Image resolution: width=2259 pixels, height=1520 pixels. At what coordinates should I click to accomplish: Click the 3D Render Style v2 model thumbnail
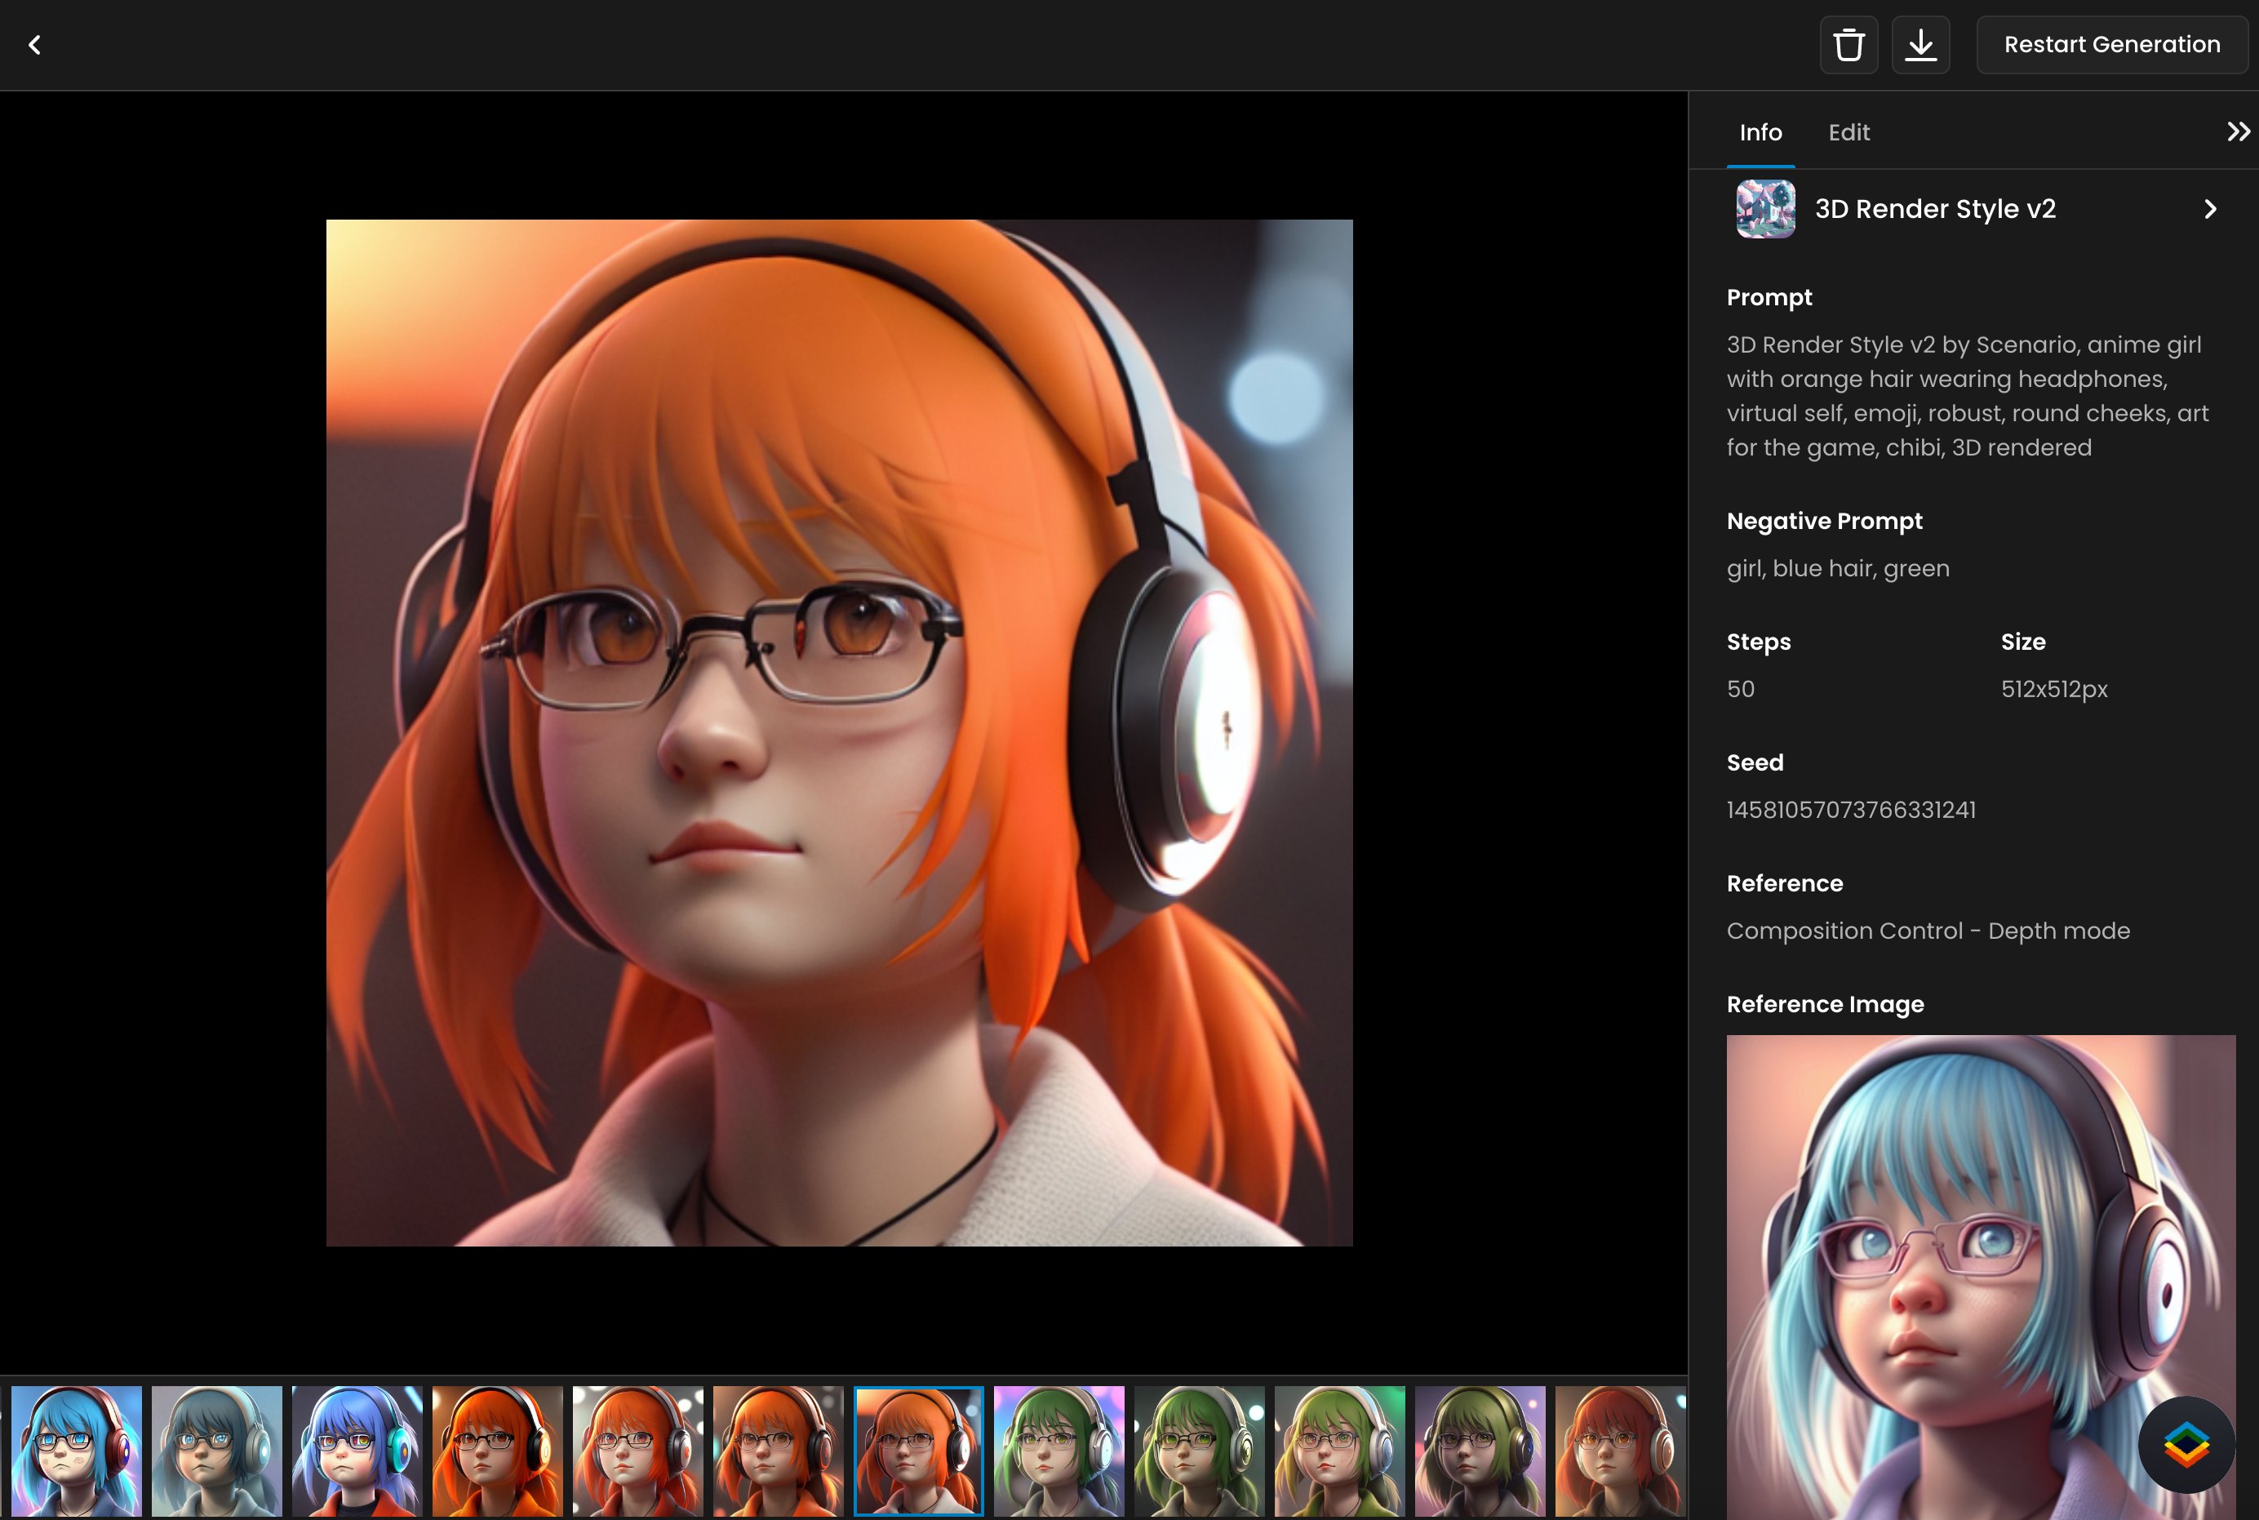point(1764,209)
